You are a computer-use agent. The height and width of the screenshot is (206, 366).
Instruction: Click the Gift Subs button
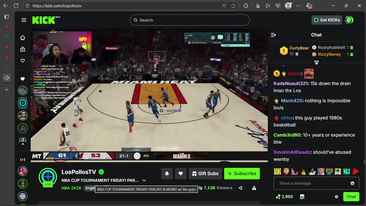point(205,173)
